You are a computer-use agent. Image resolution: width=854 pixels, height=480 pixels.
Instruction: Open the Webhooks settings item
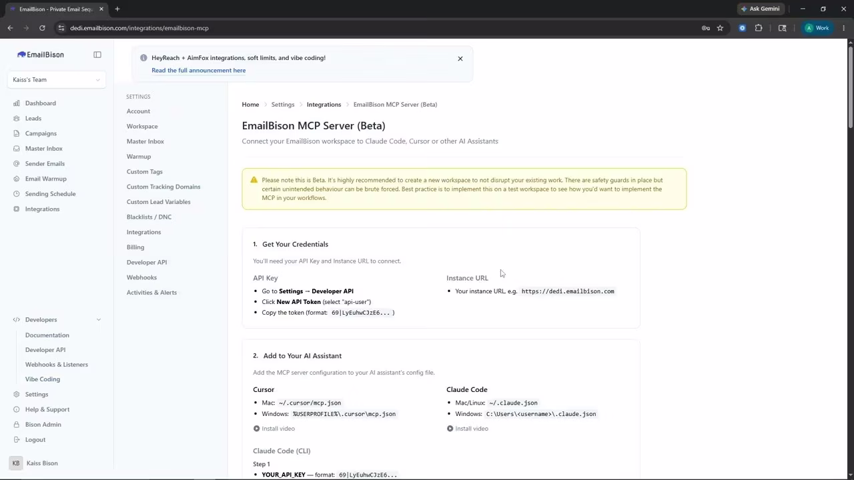(141, 277)
